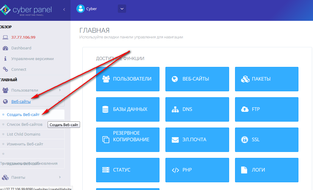
Task: Select Список Веб-сайтов in the sidebar
Action: click(24, 124)
